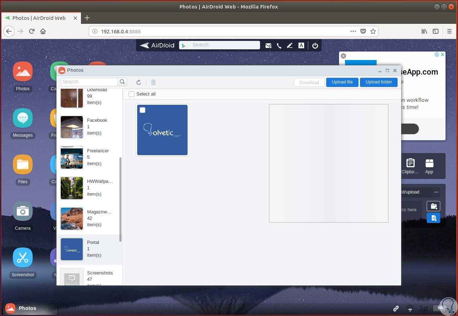Click the upload folder icon in toolbox
The width and height of the screenshot is (458, 316).
pos(433,206)
